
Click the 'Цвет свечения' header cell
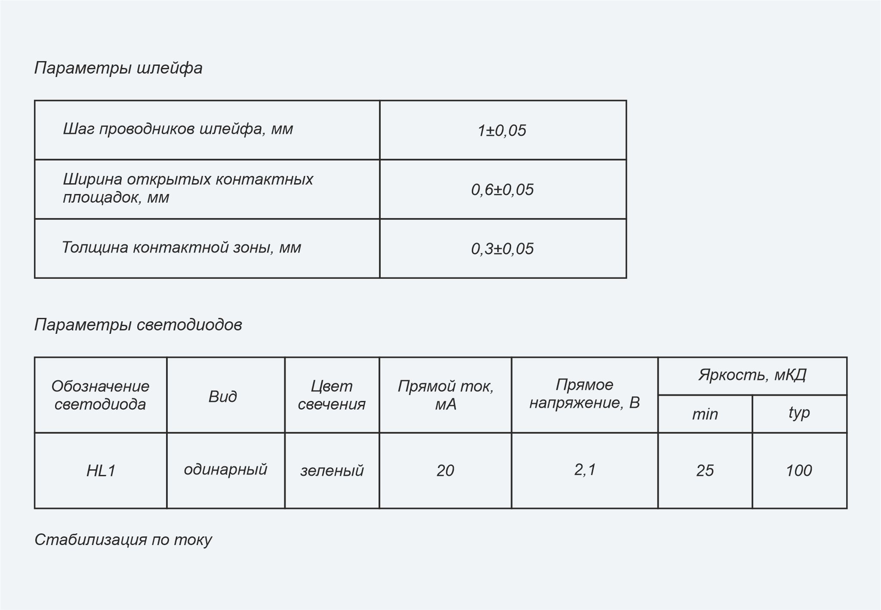click(332, 395)
